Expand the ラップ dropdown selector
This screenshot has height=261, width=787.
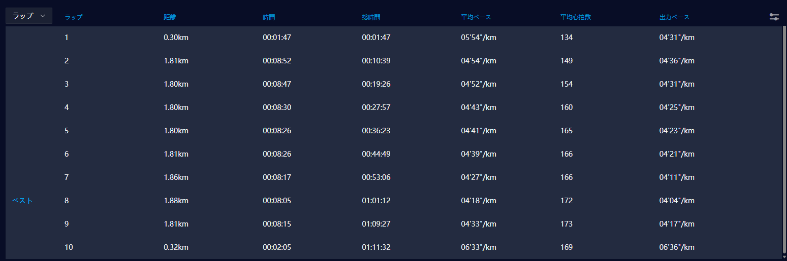click(29, 16)
